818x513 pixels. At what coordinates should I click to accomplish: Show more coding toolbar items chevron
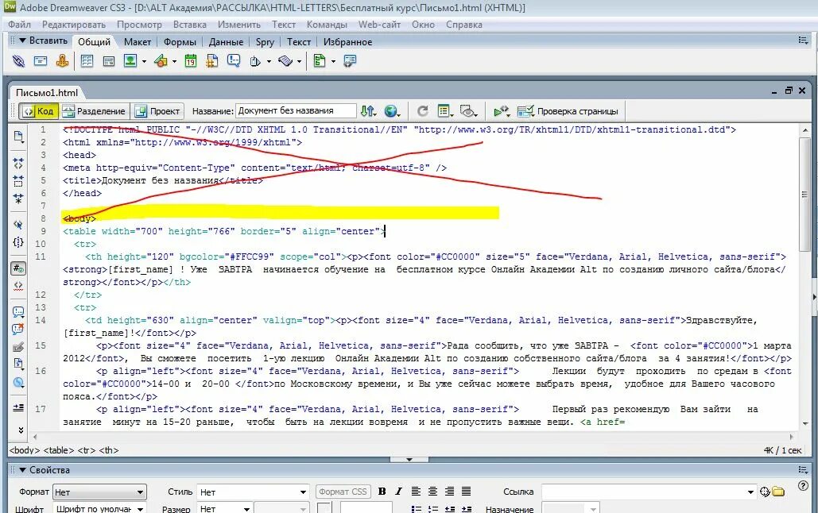pos(21,430)
